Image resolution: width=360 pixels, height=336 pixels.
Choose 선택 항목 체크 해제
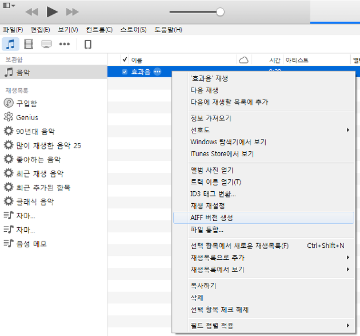263,309
